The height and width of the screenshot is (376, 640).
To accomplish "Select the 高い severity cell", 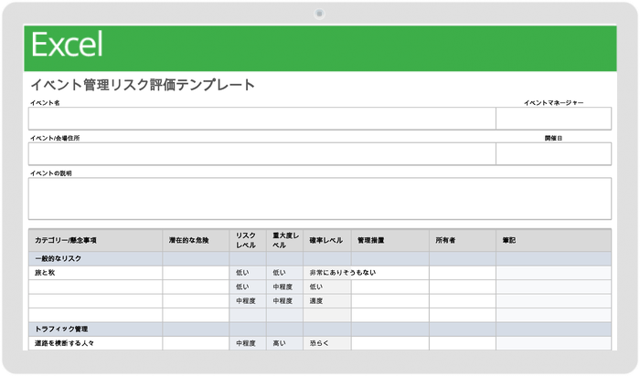I will (285, 343).
